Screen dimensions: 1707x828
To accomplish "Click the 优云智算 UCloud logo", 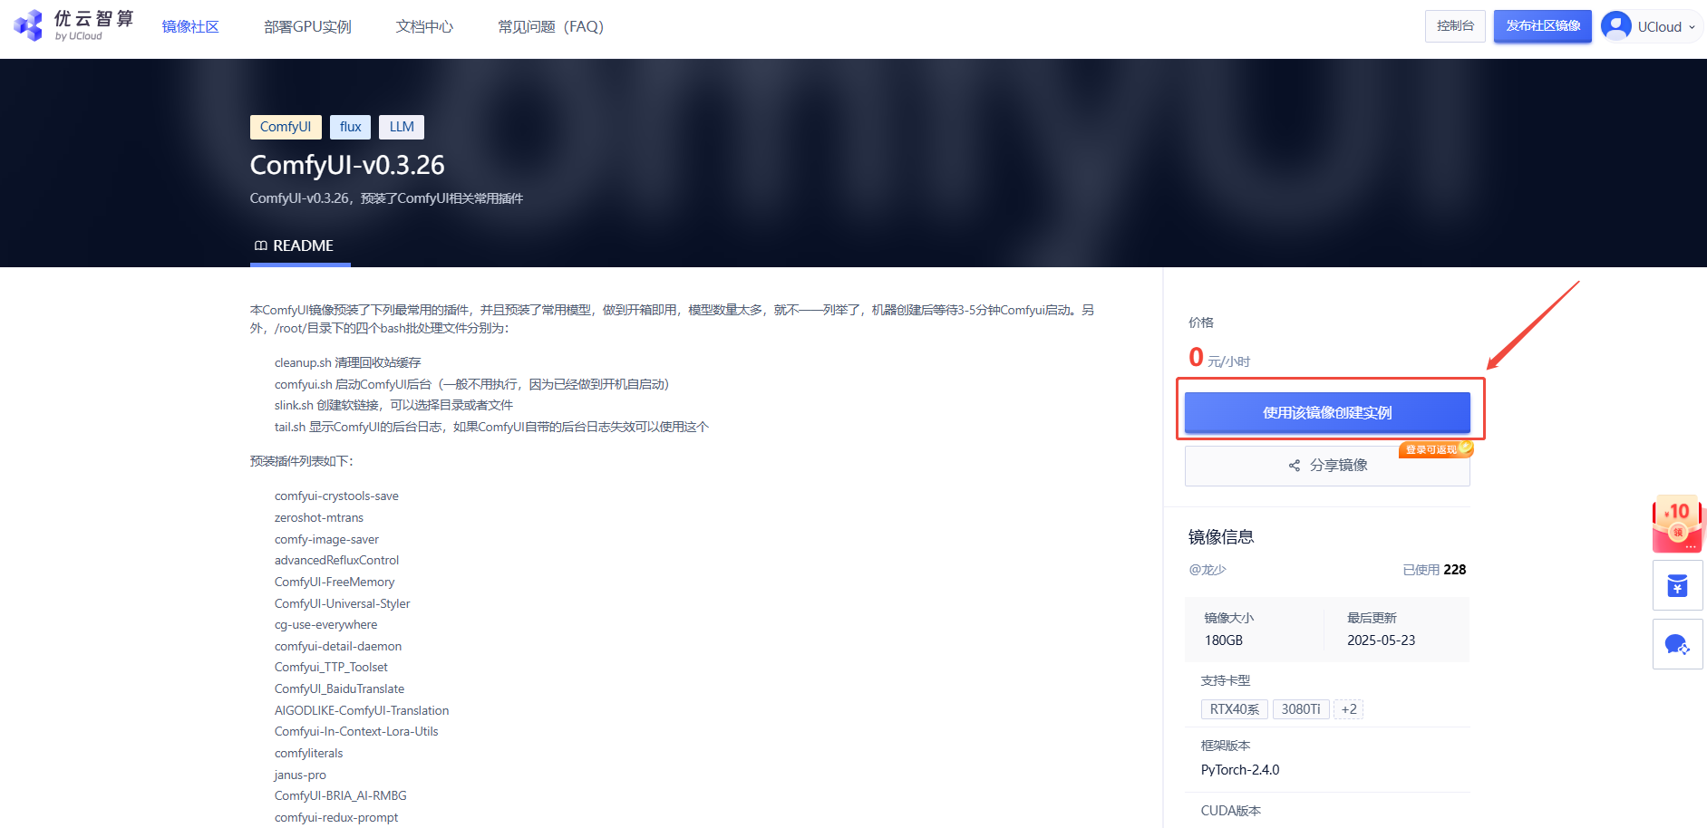I will click(x=73, y=25).
